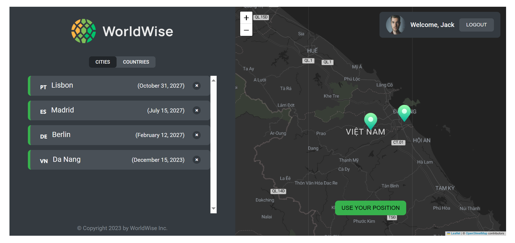Switch to the COUNTRIES tab
The image size is (515, 243).
(136, 62)
